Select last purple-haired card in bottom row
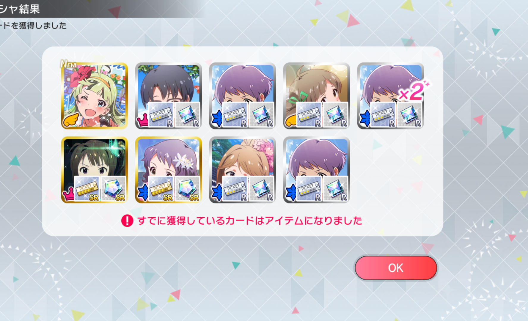 tap(317, 170)
